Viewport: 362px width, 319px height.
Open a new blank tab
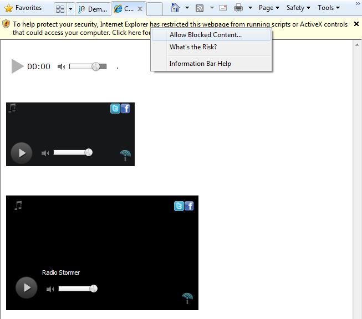[155, 9]
